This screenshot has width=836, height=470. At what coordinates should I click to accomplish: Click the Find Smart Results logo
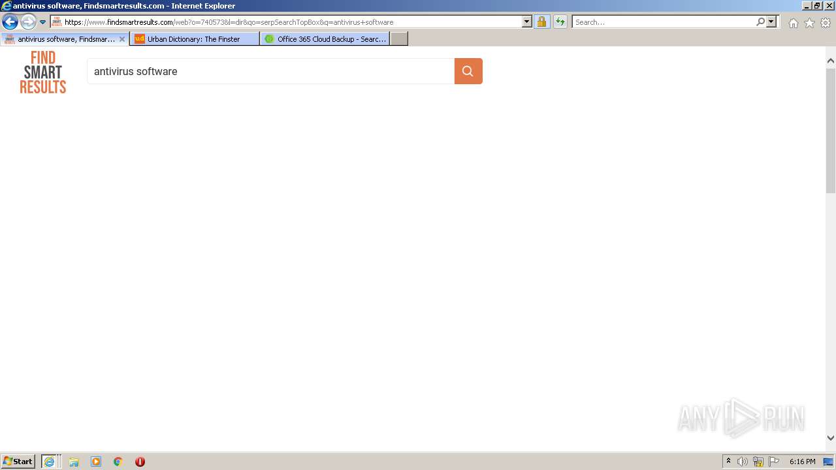coord(43,72)
